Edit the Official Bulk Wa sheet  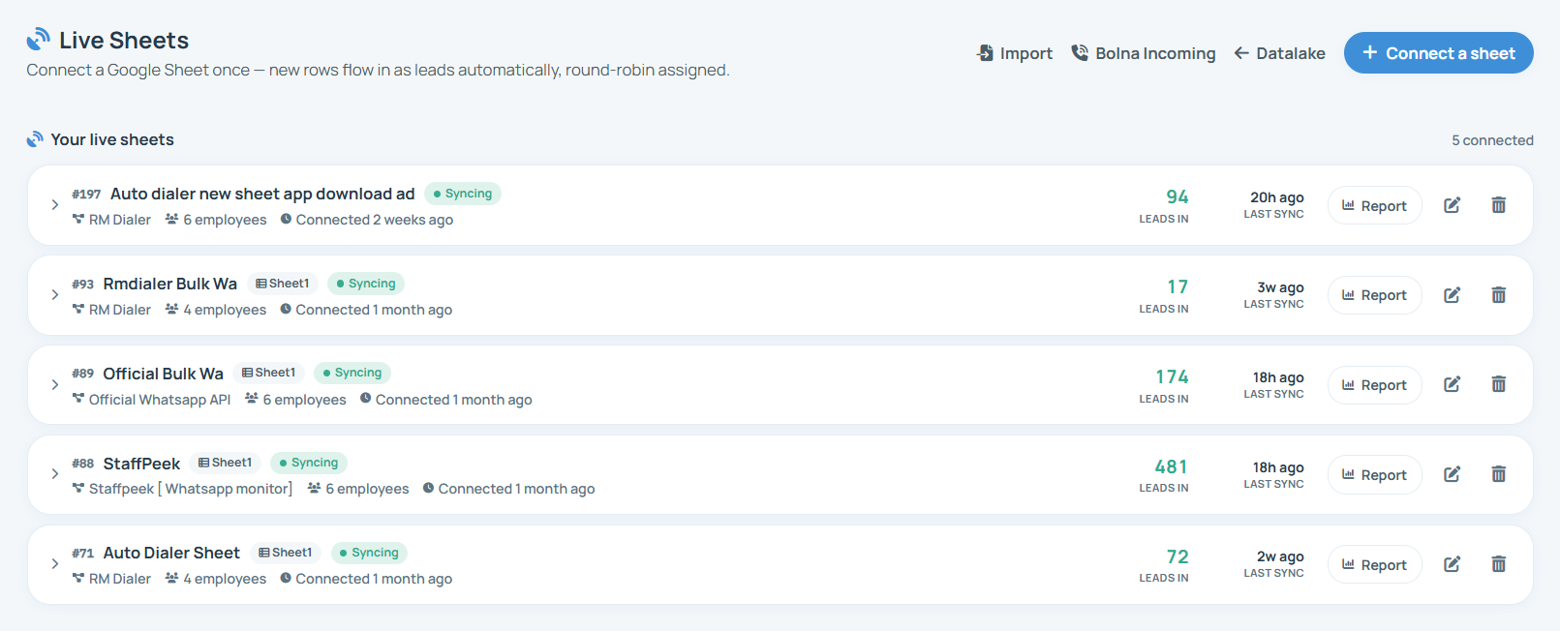[1452, 384]
